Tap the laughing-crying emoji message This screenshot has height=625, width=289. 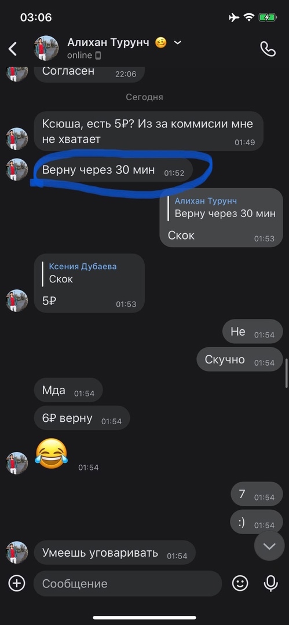point(52,453)
